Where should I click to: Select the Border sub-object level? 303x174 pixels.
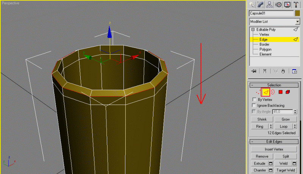[264, 44]
